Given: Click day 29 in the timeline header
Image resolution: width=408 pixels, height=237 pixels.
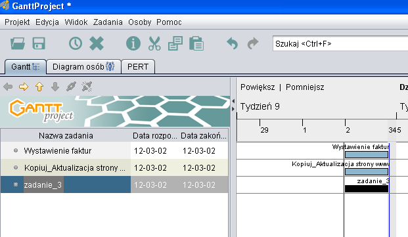Looking at the screenshot, I should point(264,130).
